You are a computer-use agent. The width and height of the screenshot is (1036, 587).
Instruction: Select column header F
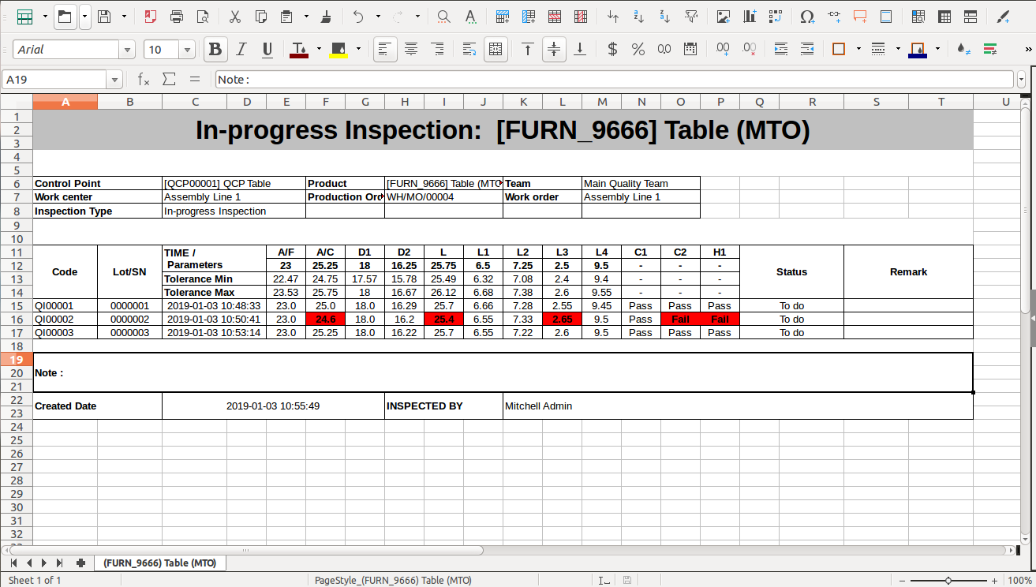325,102
